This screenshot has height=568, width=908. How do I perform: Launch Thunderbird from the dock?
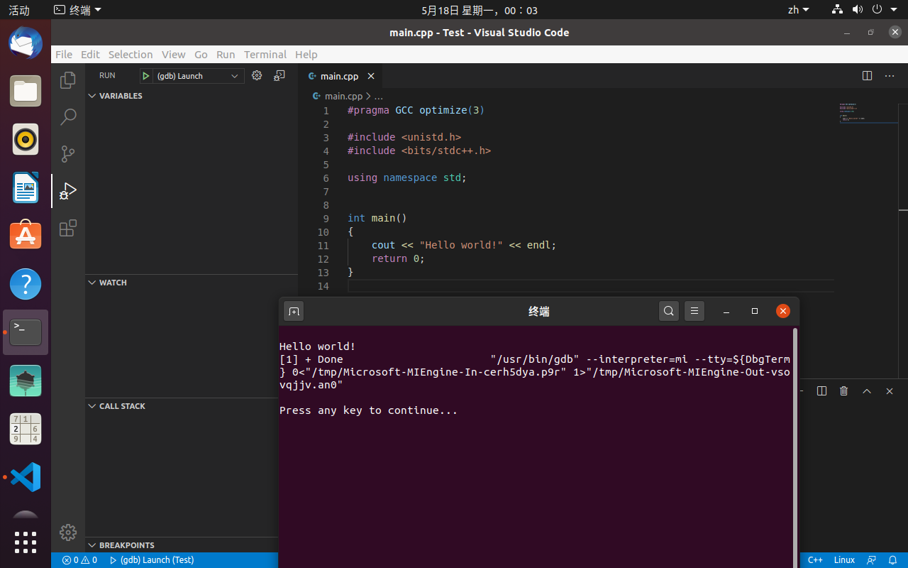tap(26, 43)
